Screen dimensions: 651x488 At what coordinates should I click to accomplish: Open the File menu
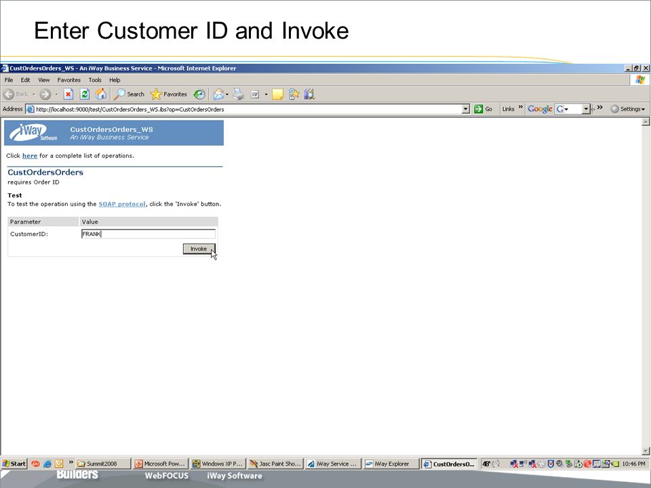click(9, 80)
